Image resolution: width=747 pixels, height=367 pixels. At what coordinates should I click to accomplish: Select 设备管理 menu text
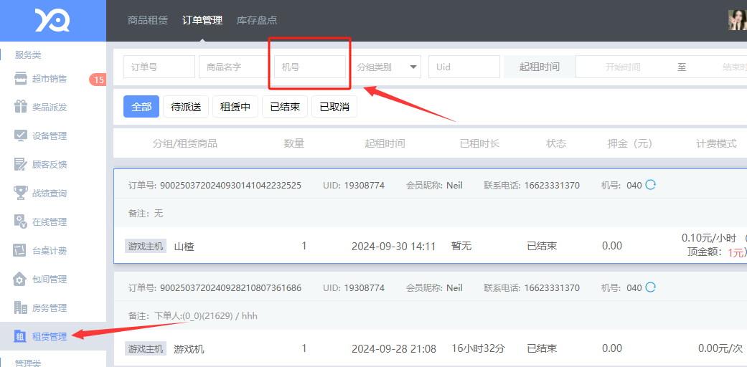[x=50, y=136]
